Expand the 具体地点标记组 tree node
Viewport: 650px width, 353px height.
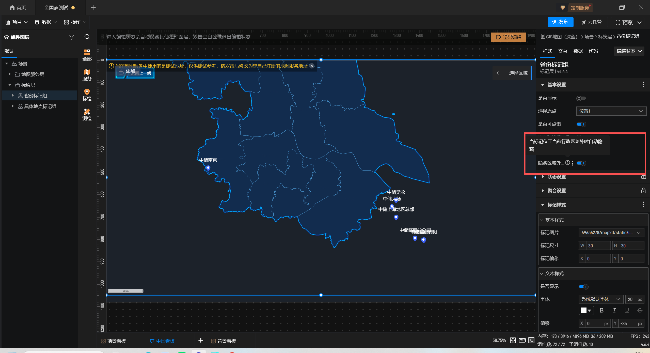13,106
